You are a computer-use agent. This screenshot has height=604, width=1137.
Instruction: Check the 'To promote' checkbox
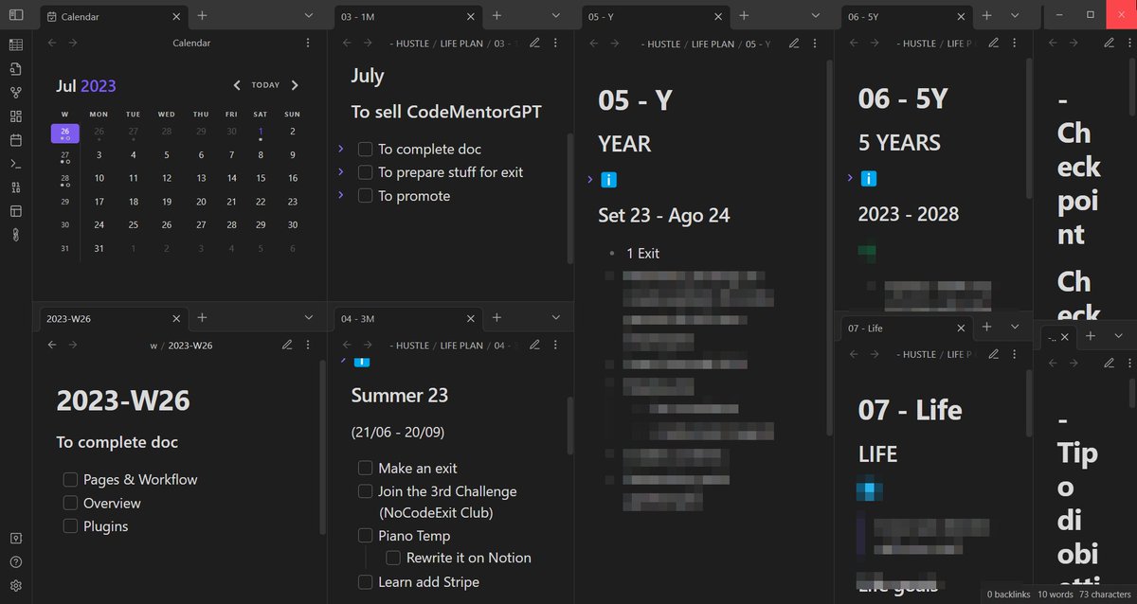[365, 196]
